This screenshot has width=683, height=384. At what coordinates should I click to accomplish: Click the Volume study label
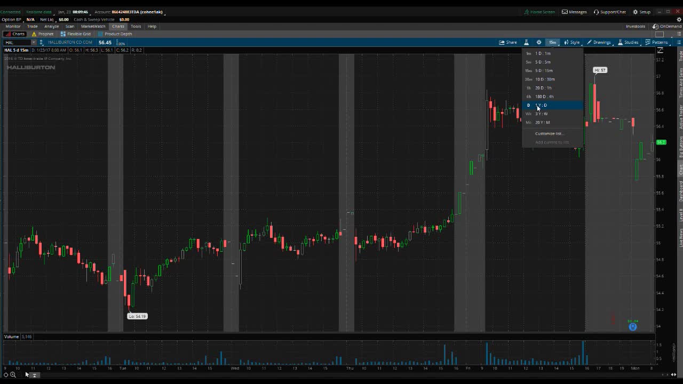click(x=12, y=337)
